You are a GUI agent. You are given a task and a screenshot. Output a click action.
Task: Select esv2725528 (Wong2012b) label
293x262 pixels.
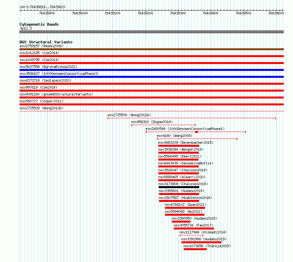point(41,108)
